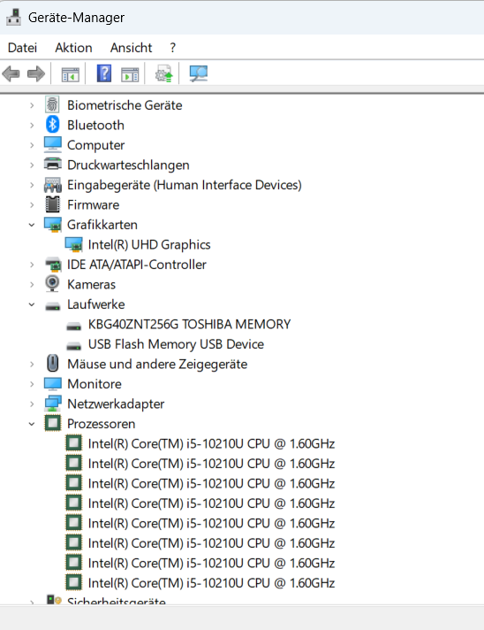Viewport: 484px width, 630px height.
Task: Select the Kameras label
Action: [x=92, y=284]
